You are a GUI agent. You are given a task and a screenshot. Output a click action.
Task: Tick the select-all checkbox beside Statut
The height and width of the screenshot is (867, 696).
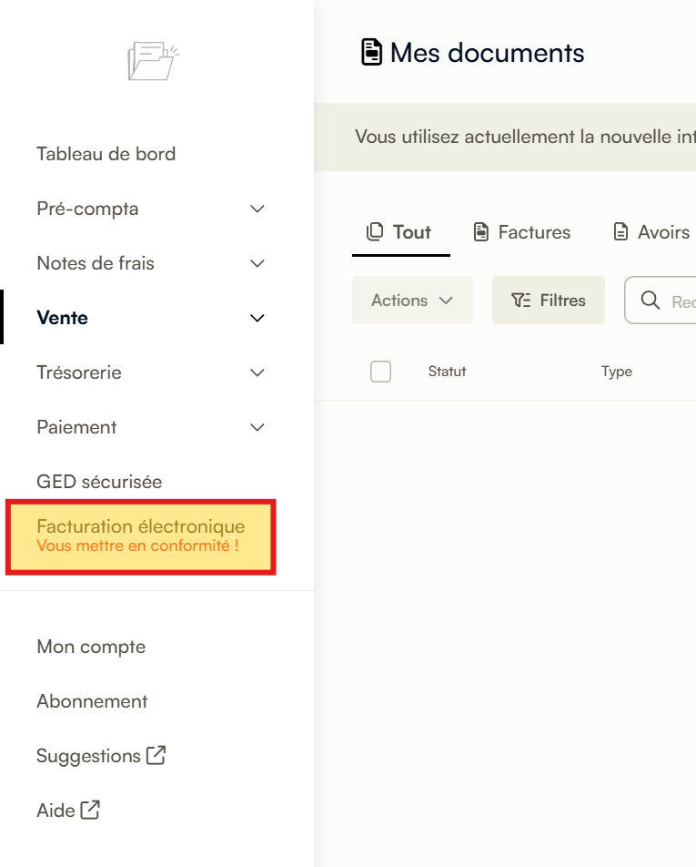[380, 372]
